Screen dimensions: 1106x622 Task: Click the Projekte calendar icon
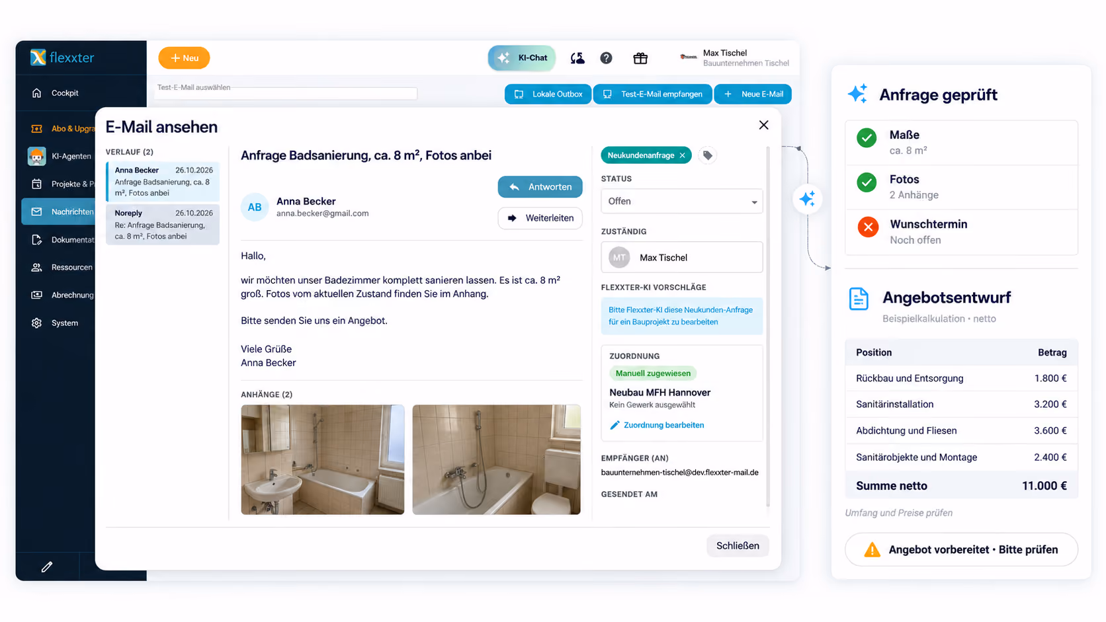click(37, 184)
